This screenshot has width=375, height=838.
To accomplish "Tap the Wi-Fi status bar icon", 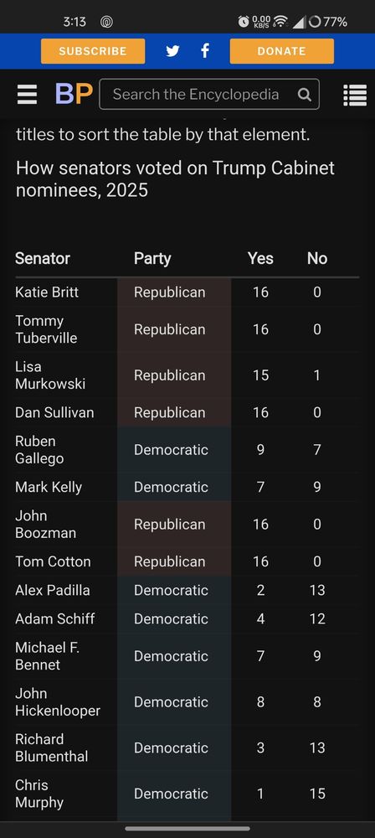I will point(280,22).
